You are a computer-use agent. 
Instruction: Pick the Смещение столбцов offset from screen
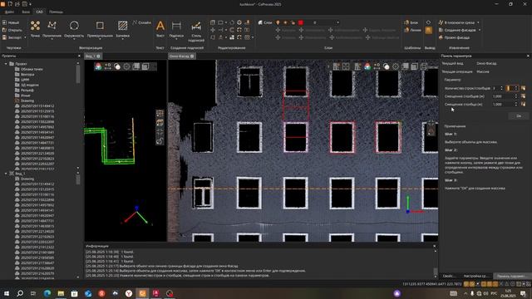tap(523, 96)
